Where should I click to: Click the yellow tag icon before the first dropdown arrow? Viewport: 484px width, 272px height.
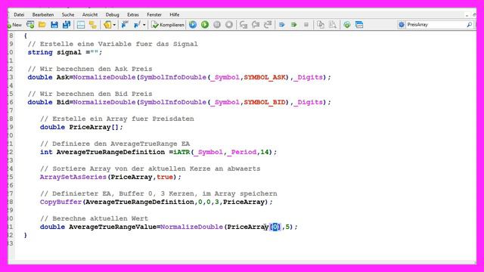[107, 25]
